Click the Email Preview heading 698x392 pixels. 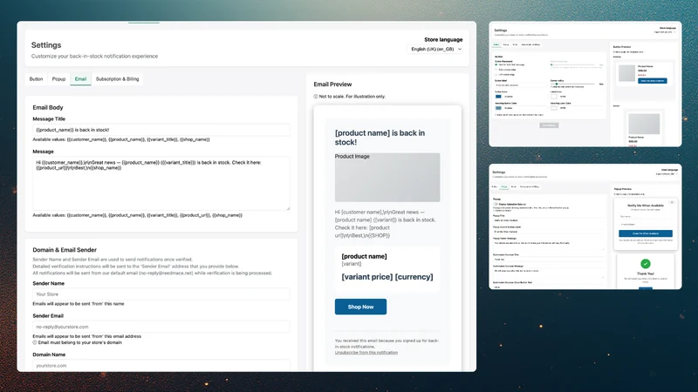tap(332, 84)
